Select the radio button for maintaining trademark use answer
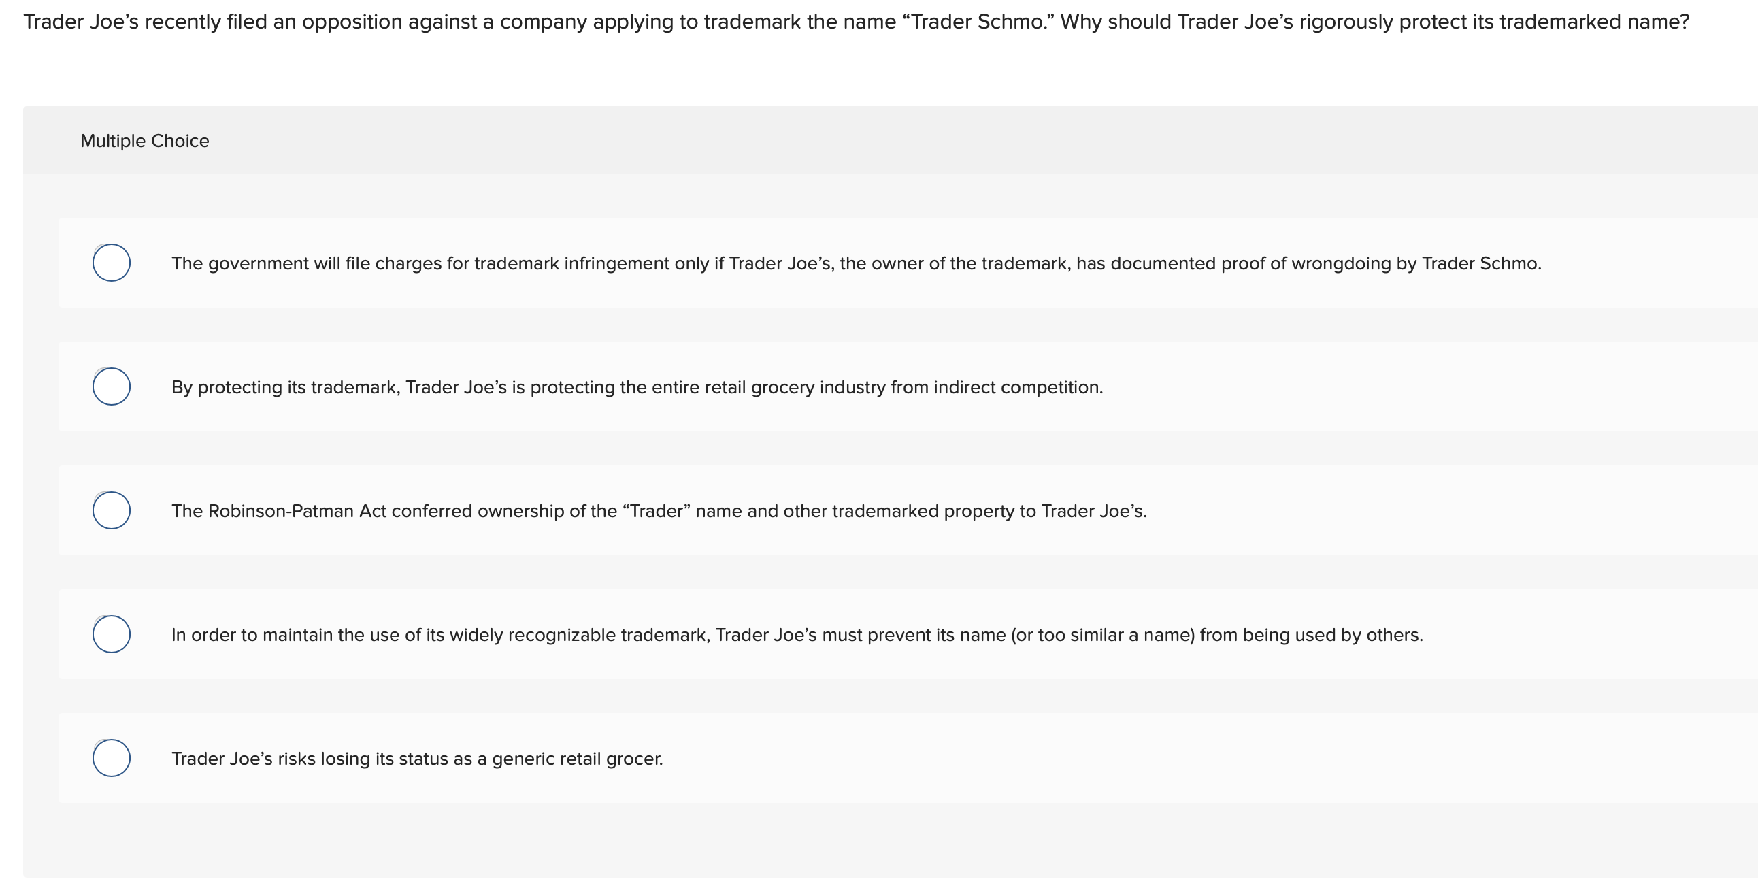This screenshot has width=1758, height=890. [x=112, y=634]
